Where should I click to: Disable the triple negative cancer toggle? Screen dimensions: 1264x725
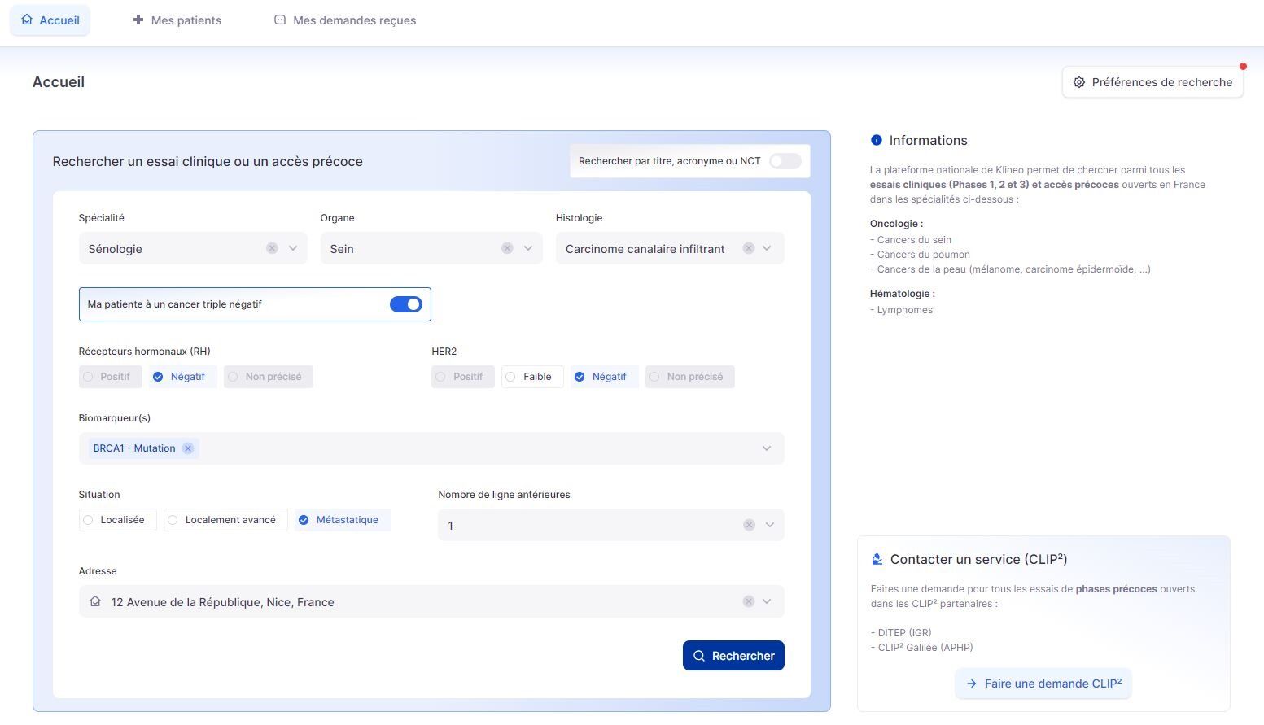405,304
